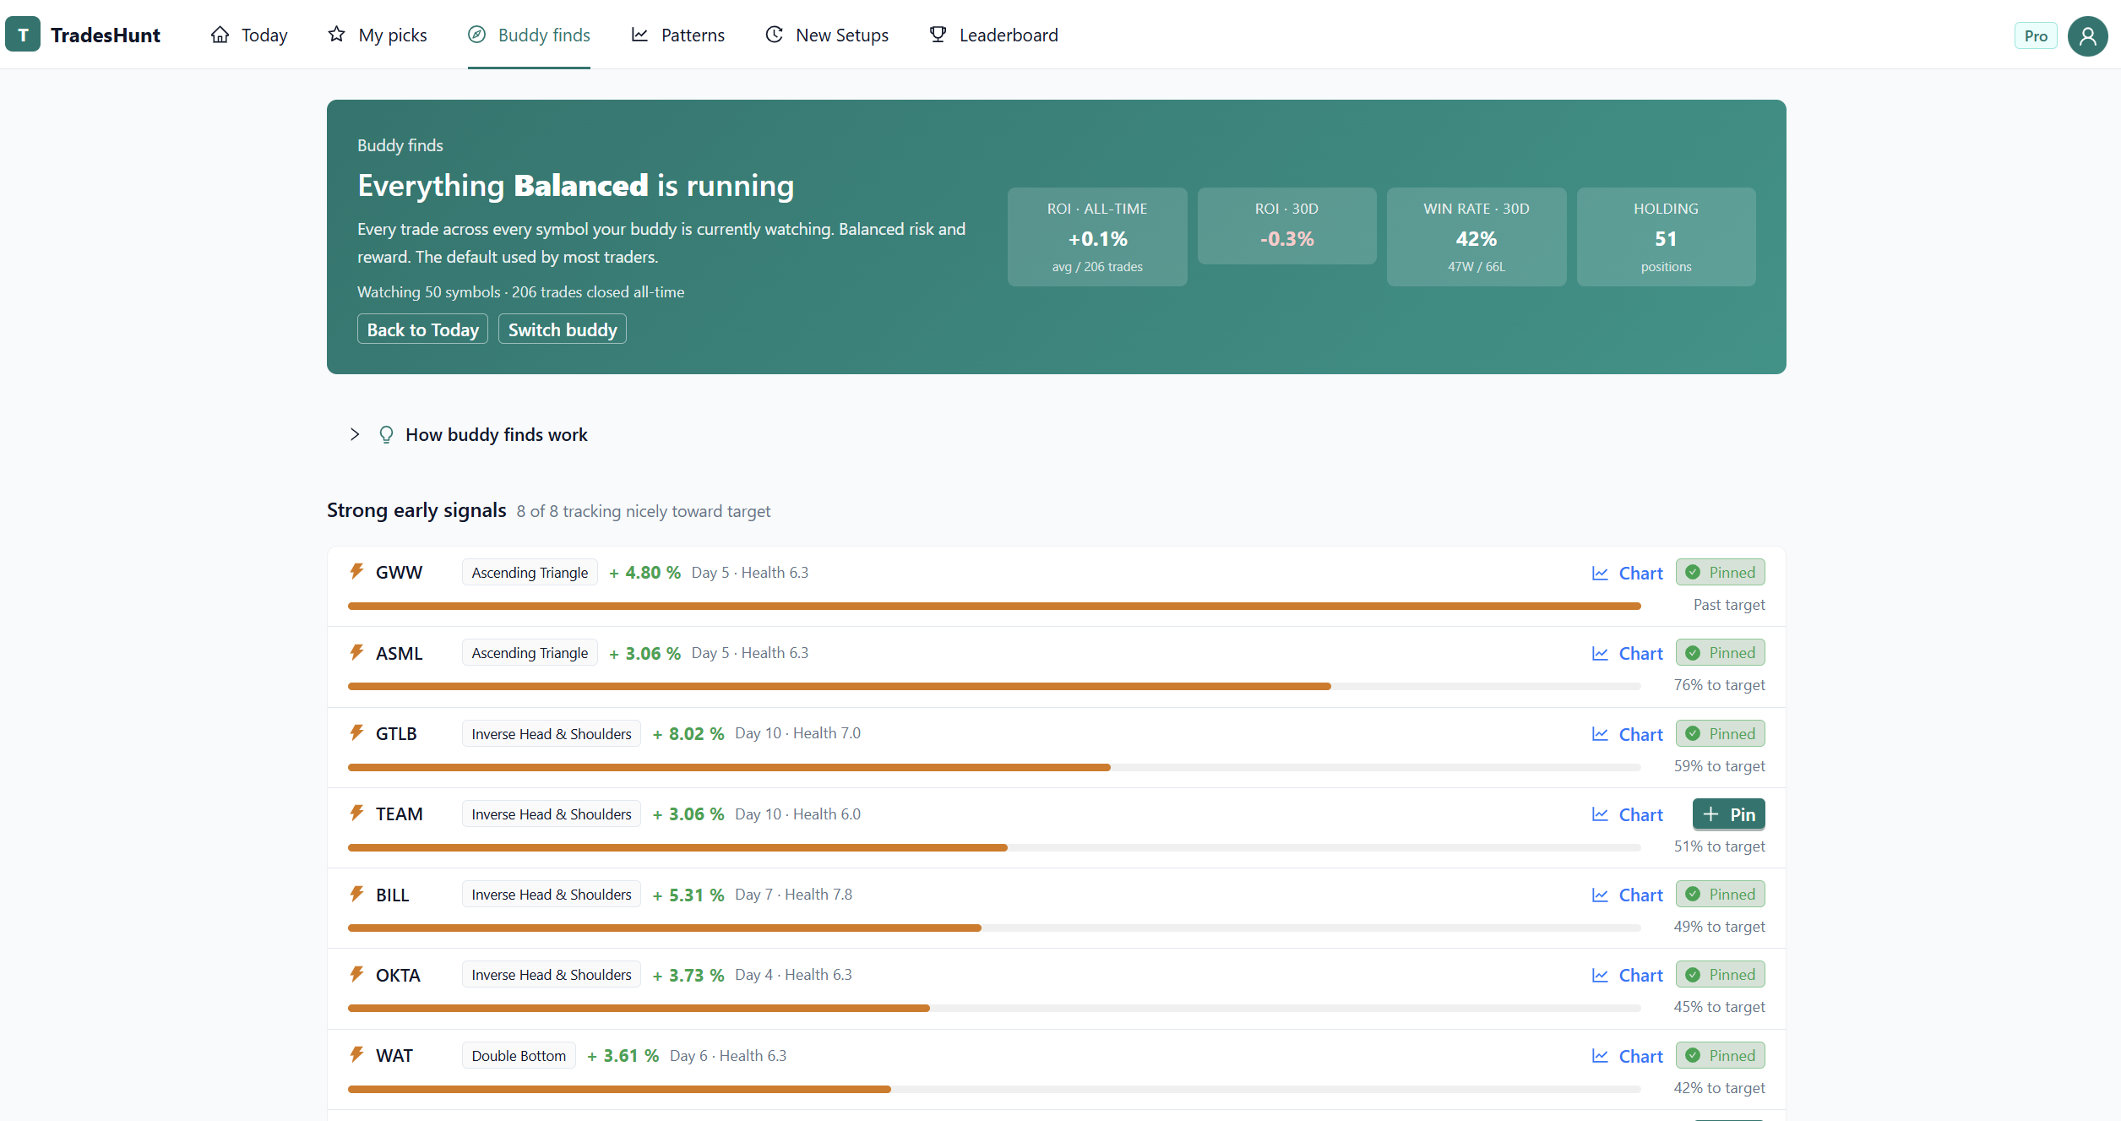Unpin the GWW pick
This screenshot has width=2121, height=1121.
click(x=1720, y=572)
